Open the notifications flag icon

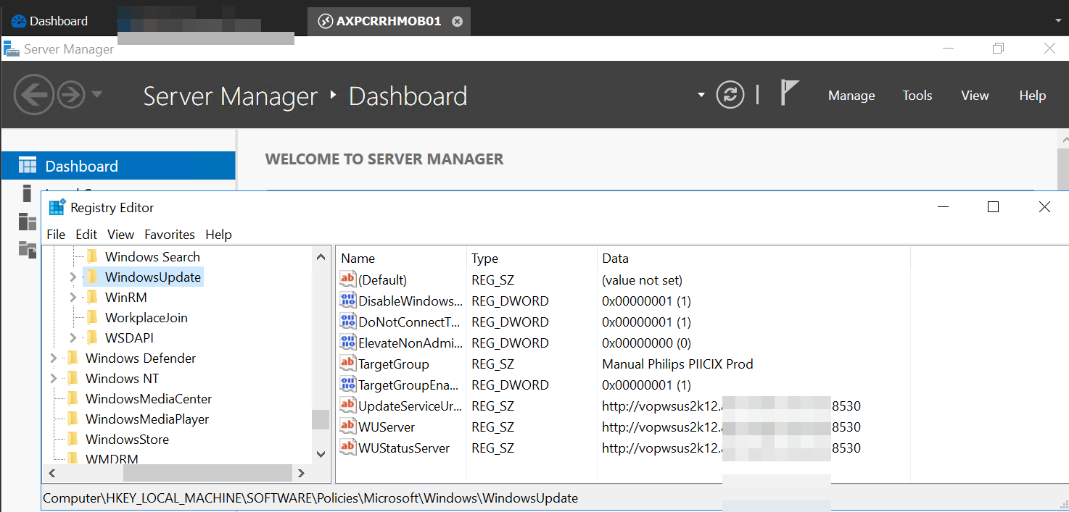point(789,93)
